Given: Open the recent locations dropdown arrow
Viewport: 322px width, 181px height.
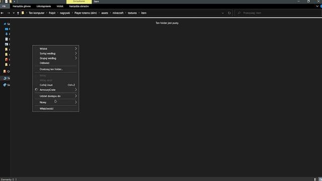Looking at the screenshot, I should (x=14, y=13).
